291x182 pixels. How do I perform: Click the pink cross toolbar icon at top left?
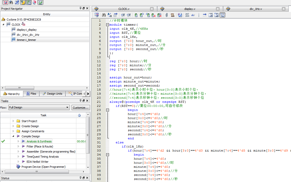tap(6, 2)
